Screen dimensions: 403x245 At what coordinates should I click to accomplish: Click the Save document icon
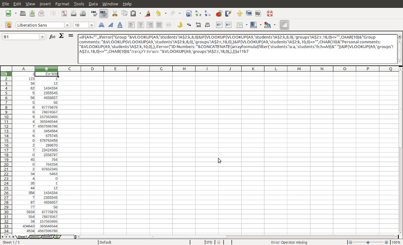[x=32, y=13]
